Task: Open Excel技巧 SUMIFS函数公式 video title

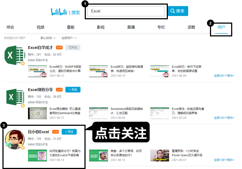Action: tap(65, 69)
